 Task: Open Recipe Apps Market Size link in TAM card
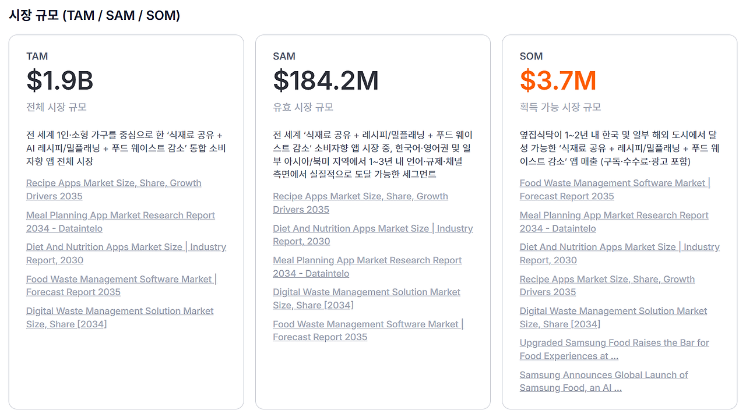point(114,189)
